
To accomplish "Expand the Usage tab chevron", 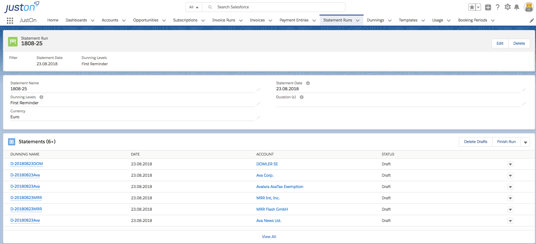I will tap(449, 20).
